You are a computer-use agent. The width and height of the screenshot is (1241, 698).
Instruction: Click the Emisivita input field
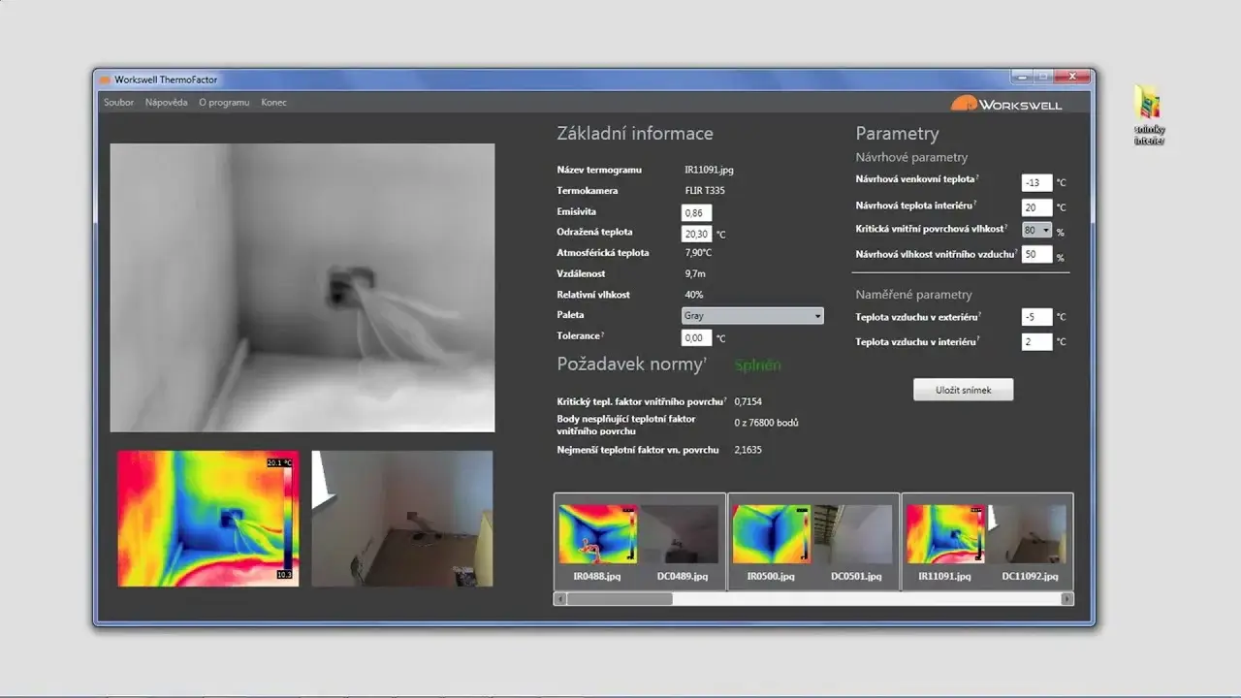coord(697,212)
